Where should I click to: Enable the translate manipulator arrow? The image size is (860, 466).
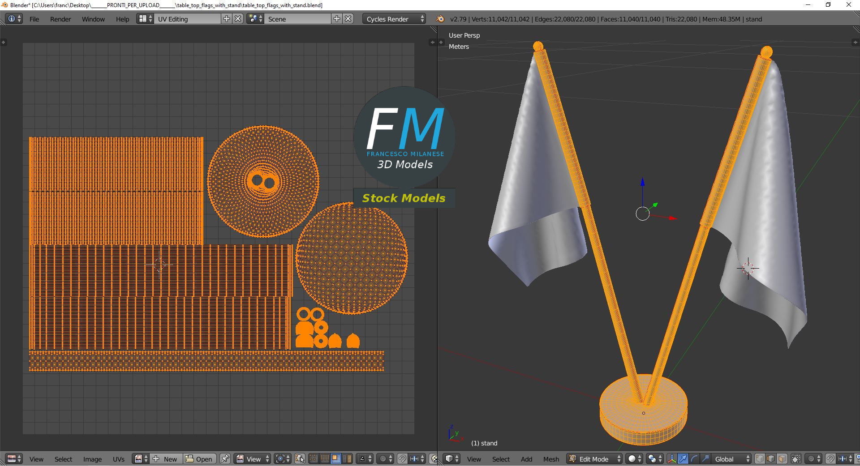click(683, 459)
